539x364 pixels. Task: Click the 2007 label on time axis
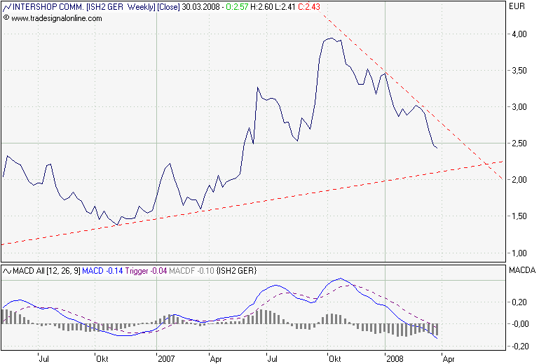tap(166, 359)
